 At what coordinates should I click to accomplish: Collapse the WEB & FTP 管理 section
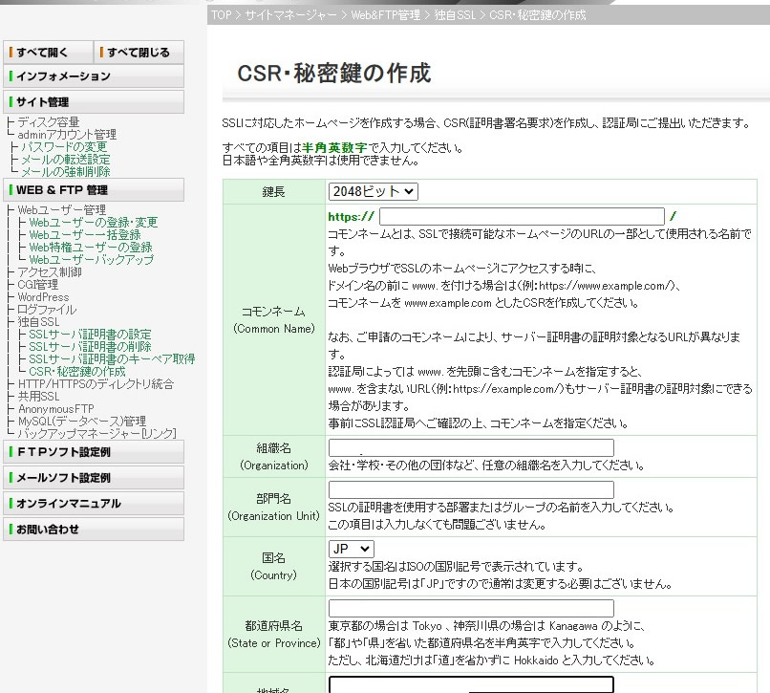(94, 189)
